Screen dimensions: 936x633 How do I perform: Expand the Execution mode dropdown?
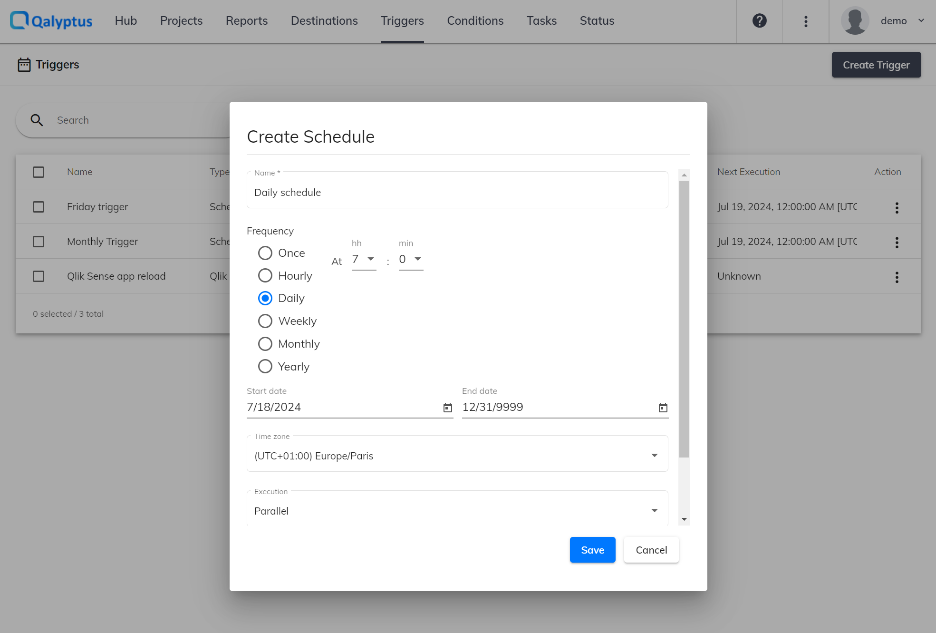[x=655, y=511]
